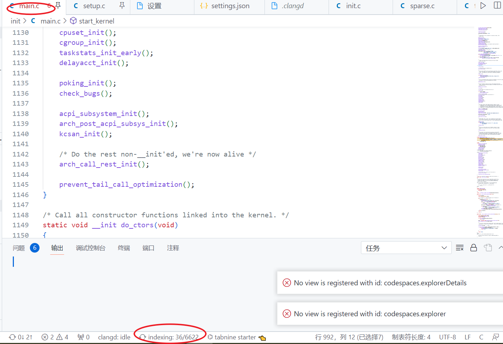503x344 pixels.
Task: Synchronize changes 0 down 2 up
Action: click(21, 337)
